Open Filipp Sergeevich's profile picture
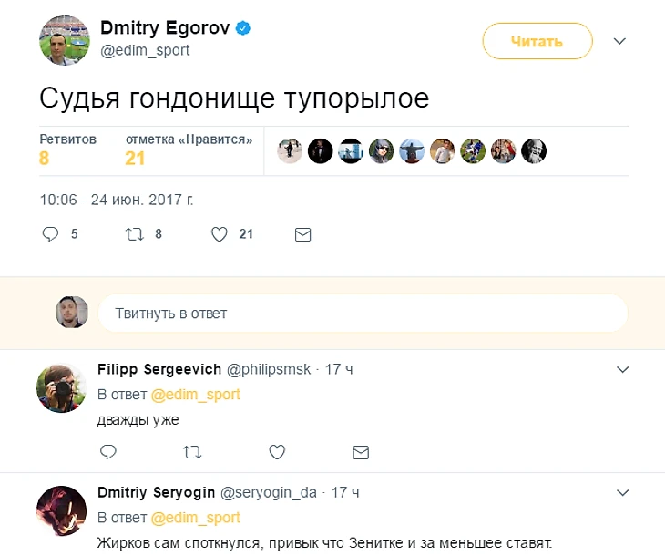The image size is (665, 556). [61, 387]
